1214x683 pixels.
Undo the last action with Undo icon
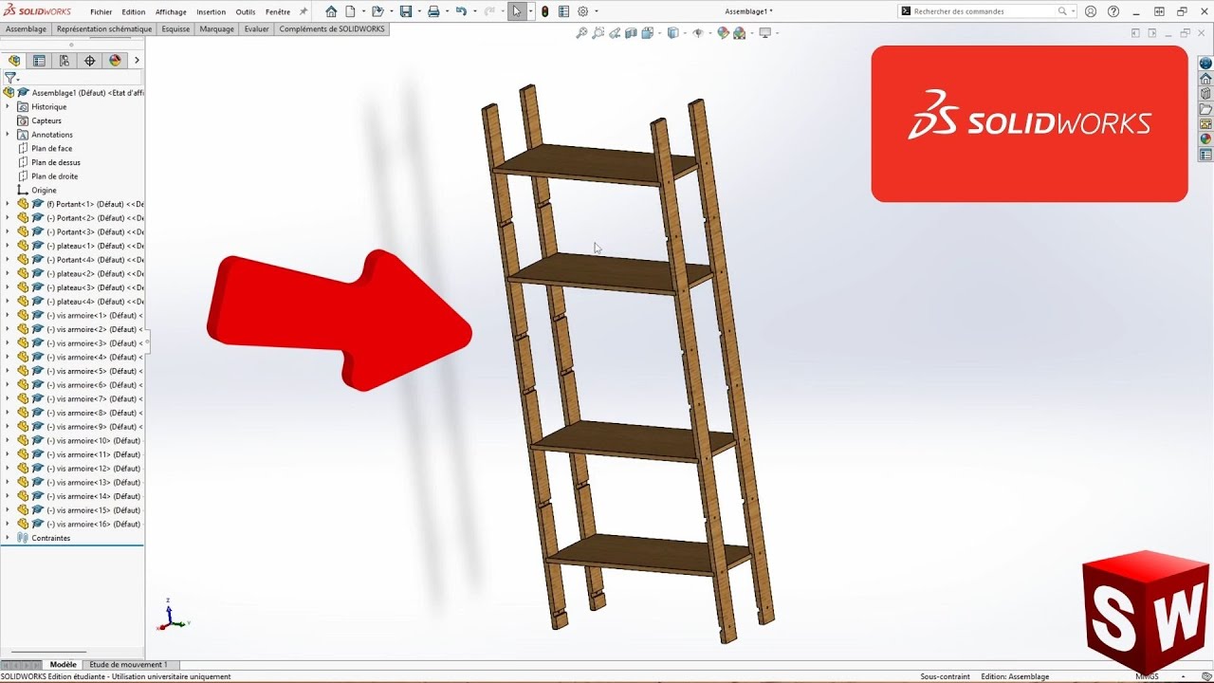(x=461, y=11)
